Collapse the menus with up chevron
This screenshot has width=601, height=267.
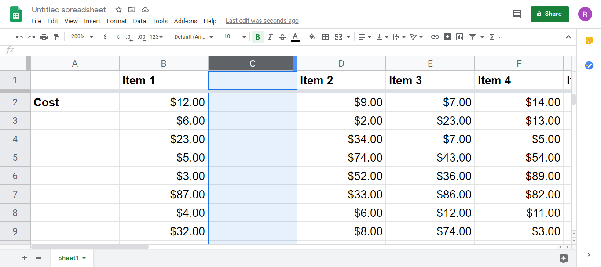tap(568, 37)
